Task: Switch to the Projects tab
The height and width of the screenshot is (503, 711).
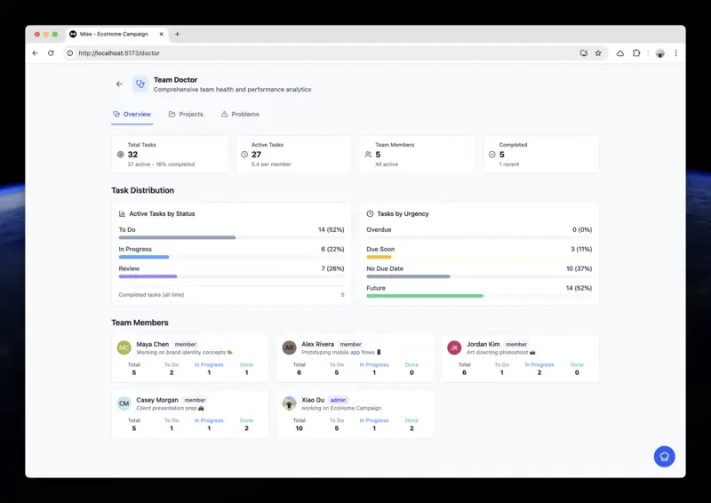Action: [x=186, y=115]
